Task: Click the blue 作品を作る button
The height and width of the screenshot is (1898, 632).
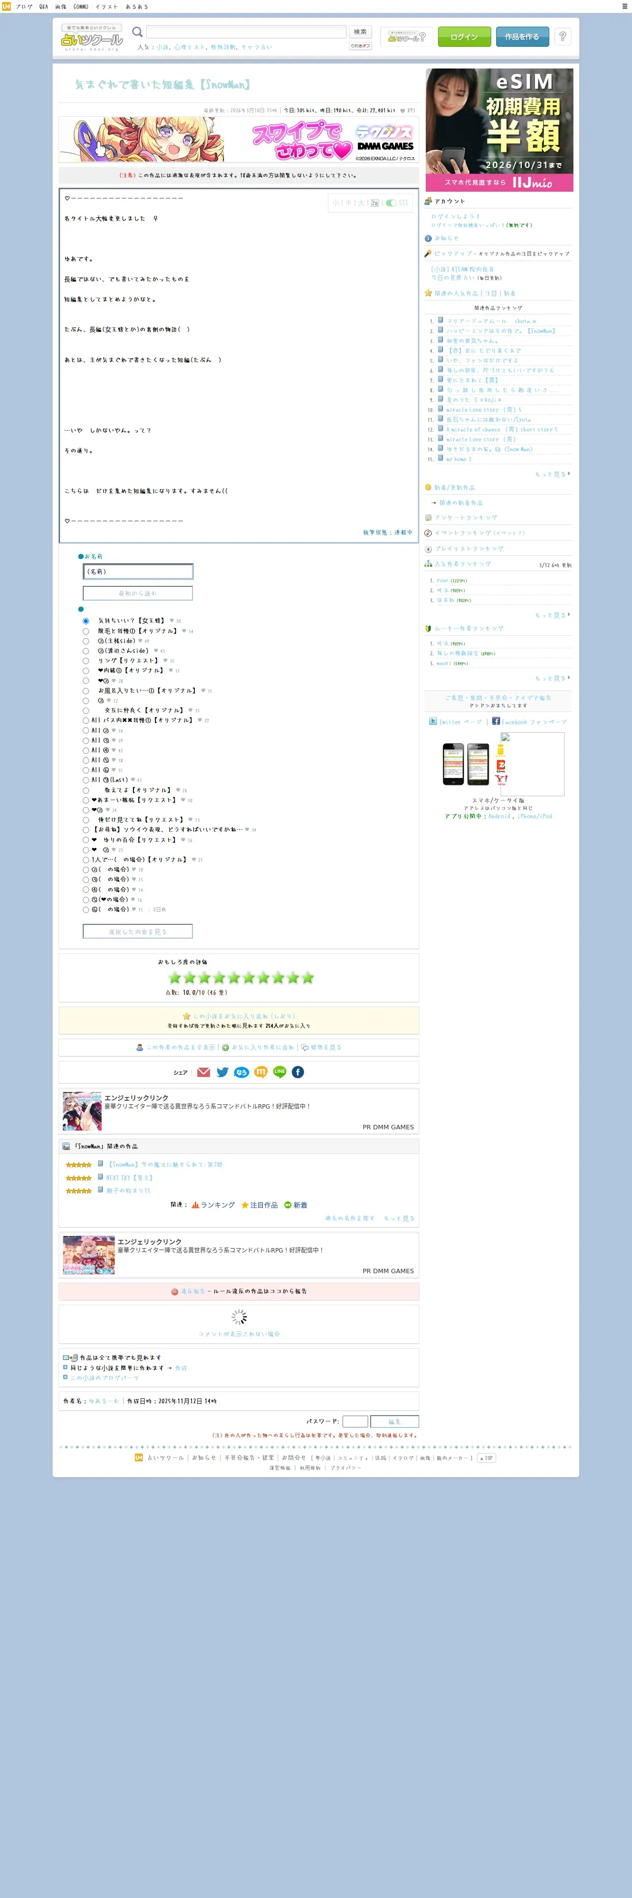Action: click(x=522, y=37)
